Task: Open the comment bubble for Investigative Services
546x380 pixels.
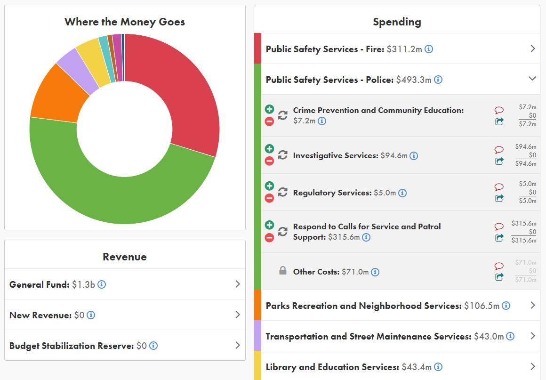Action: [x=499, y=150]
